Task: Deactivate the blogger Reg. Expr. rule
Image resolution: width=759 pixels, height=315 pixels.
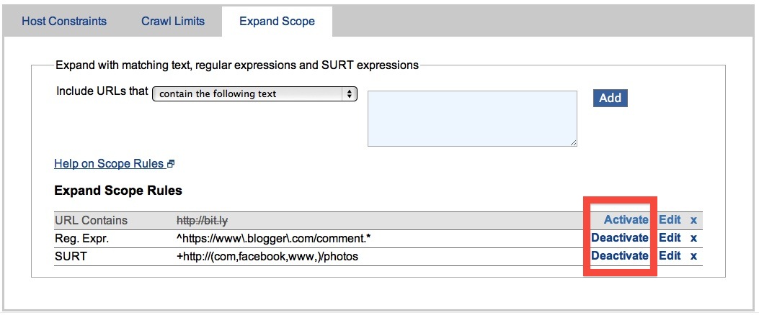Action: pyautogui.click(x=620, y=237)
